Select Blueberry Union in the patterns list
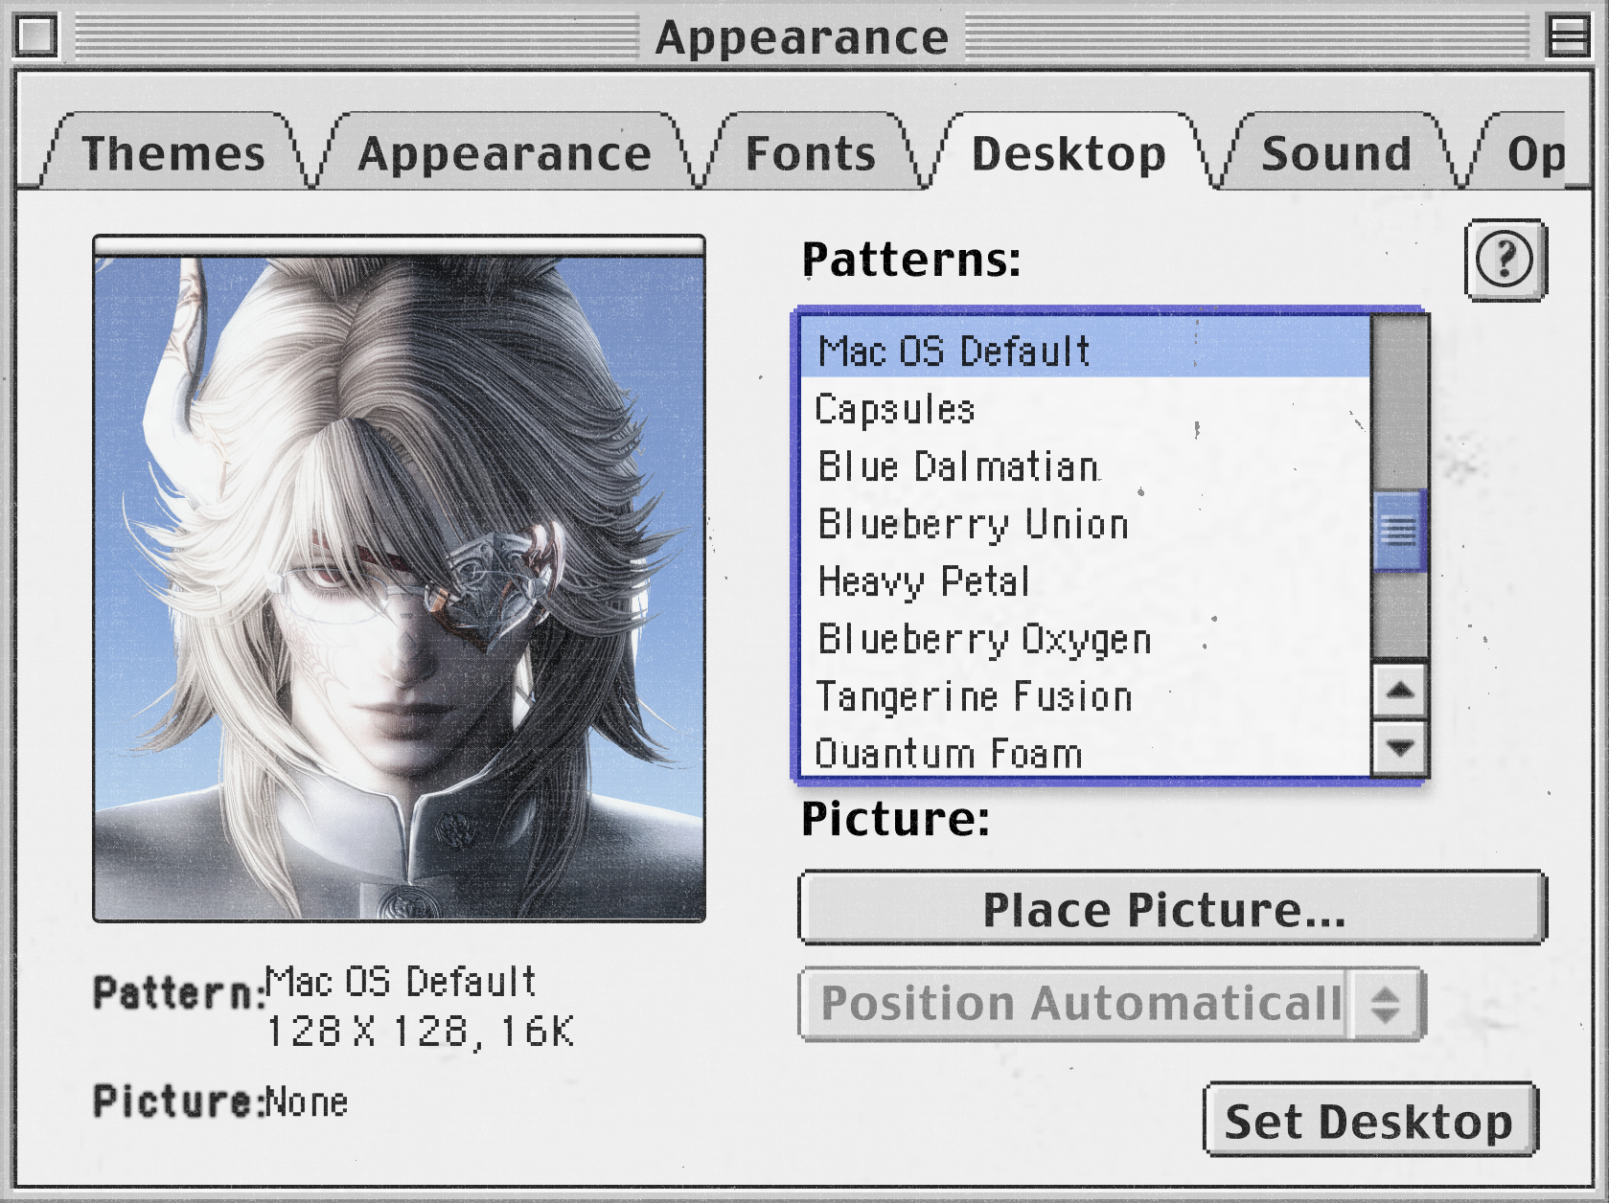The image size is (1609, 1203). click(1085, 524)
